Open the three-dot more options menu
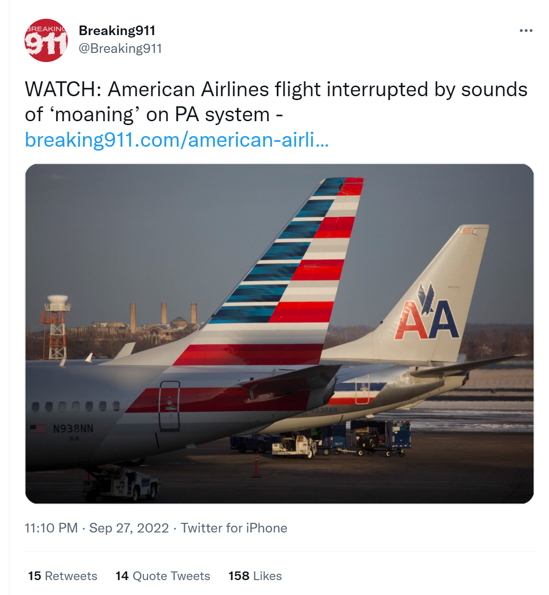549x595 pixels. coord(526,31)
